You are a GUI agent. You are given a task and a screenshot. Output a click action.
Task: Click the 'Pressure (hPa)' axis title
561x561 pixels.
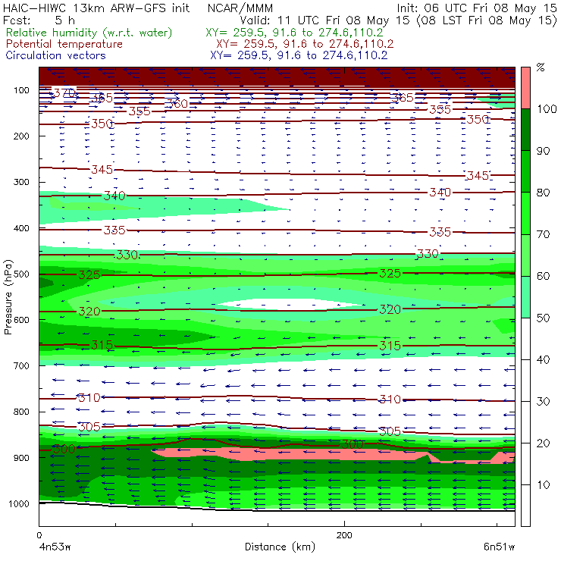tap(8, 297)
